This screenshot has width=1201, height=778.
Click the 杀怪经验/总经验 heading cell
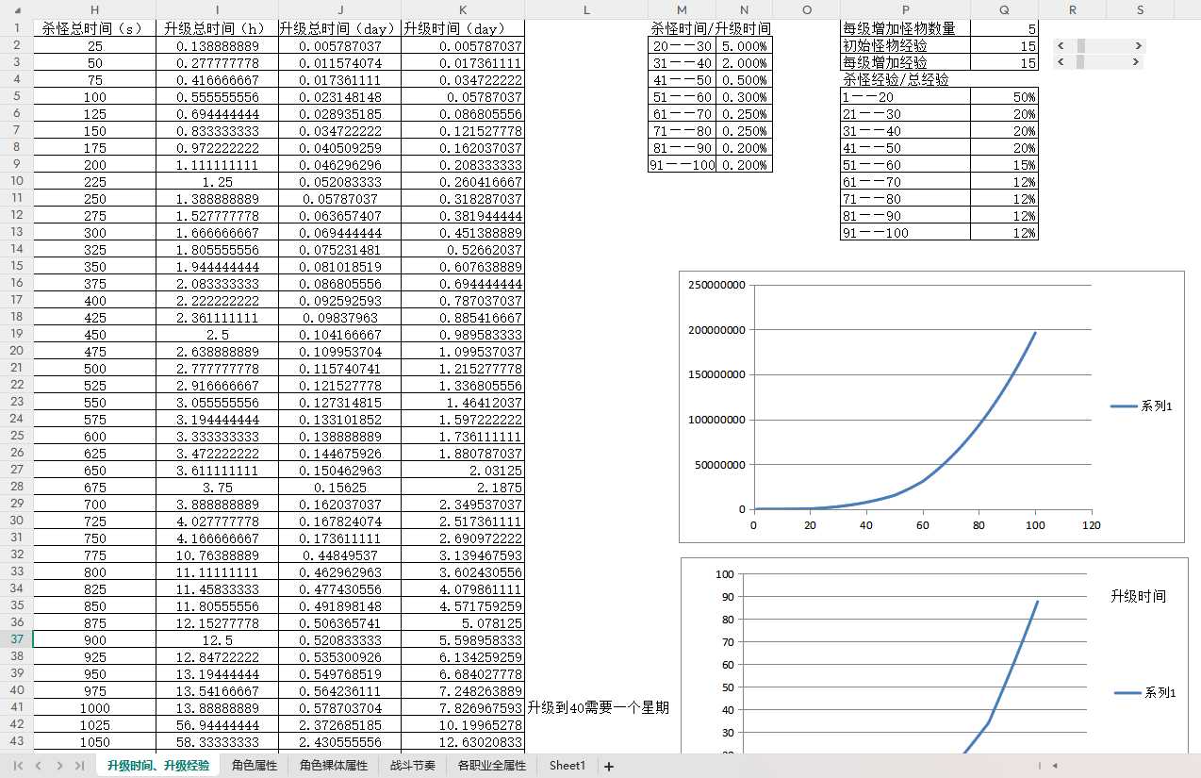[x=906, y=79]
